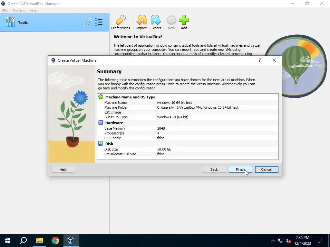Click the Machine Name and OS Type header

click(x=130, y=97)
